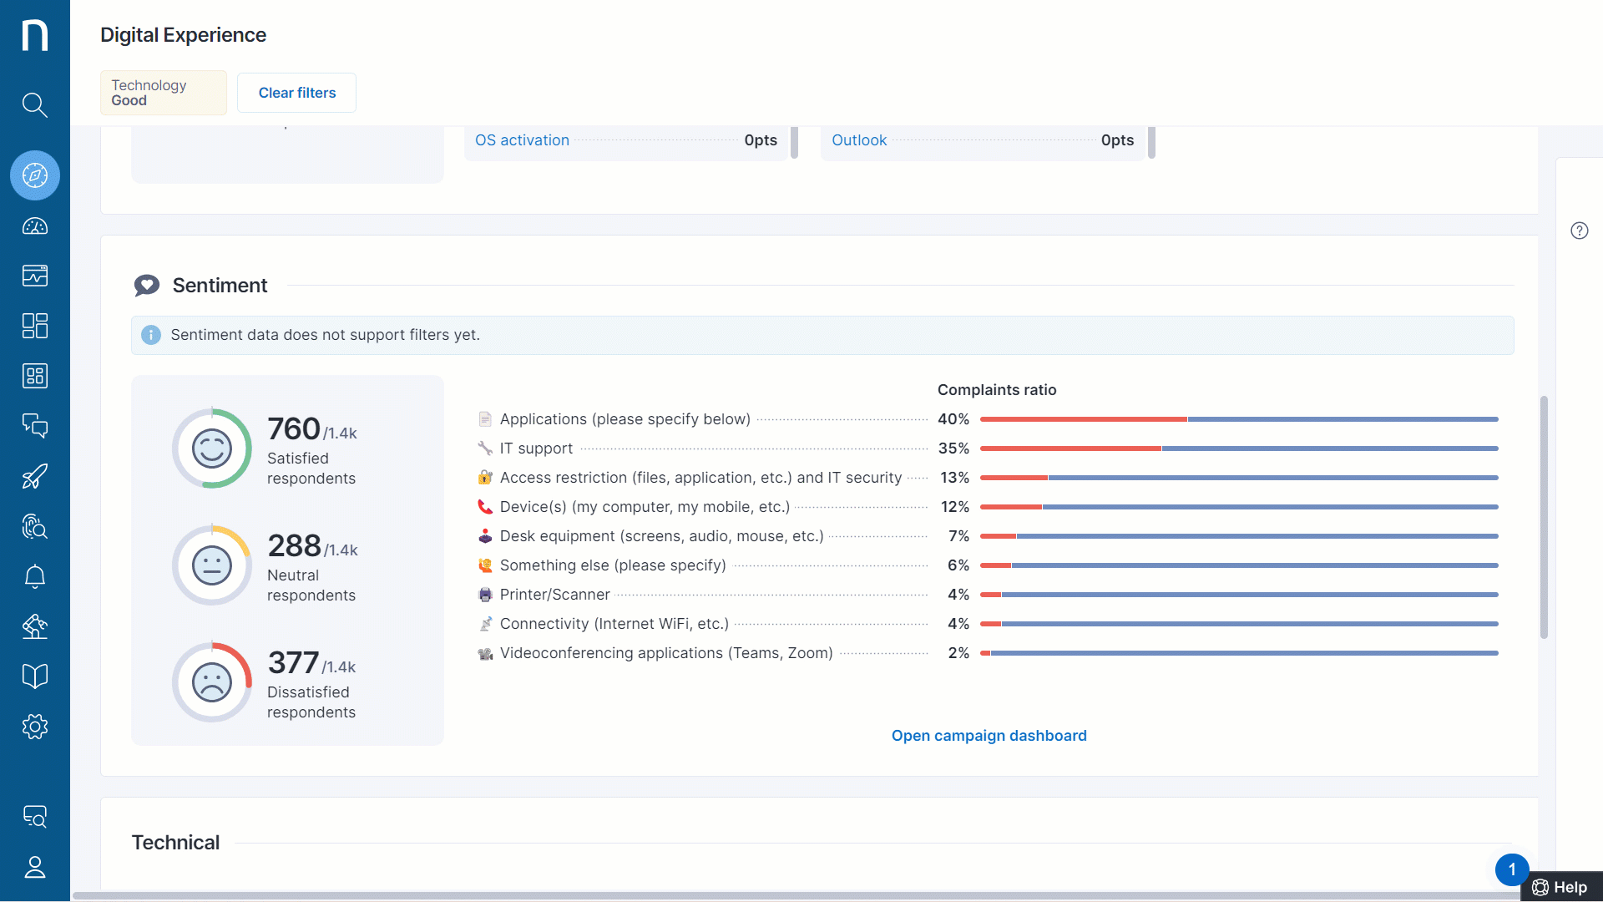Click the chat bubbles campaigns icon
Viewport: 1603px width, 902px height.
(x=34, y=426)
